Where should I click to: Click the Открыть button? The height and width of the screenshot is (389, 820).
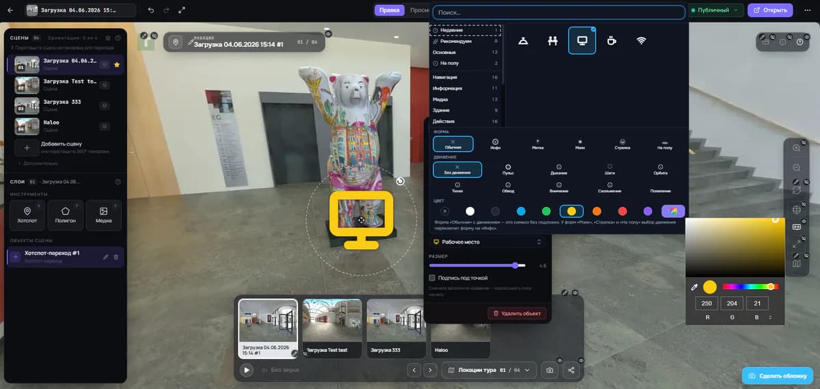click(x=770, y=10)
